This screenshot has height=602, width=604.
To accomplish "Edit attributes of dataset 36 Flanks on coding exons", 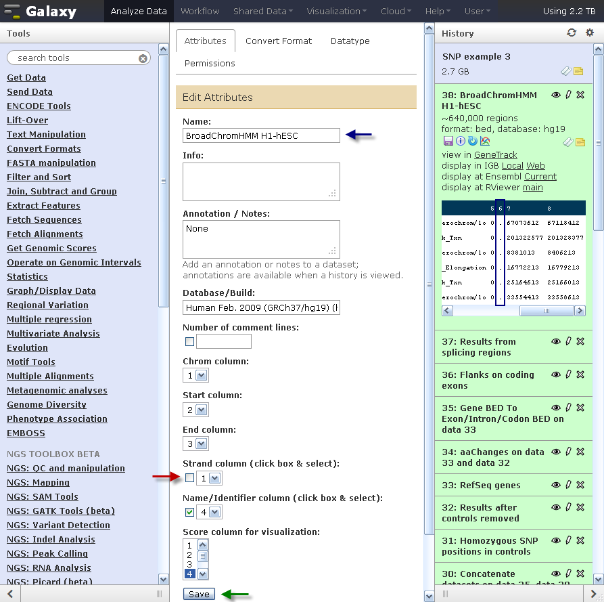I will 568,374.
